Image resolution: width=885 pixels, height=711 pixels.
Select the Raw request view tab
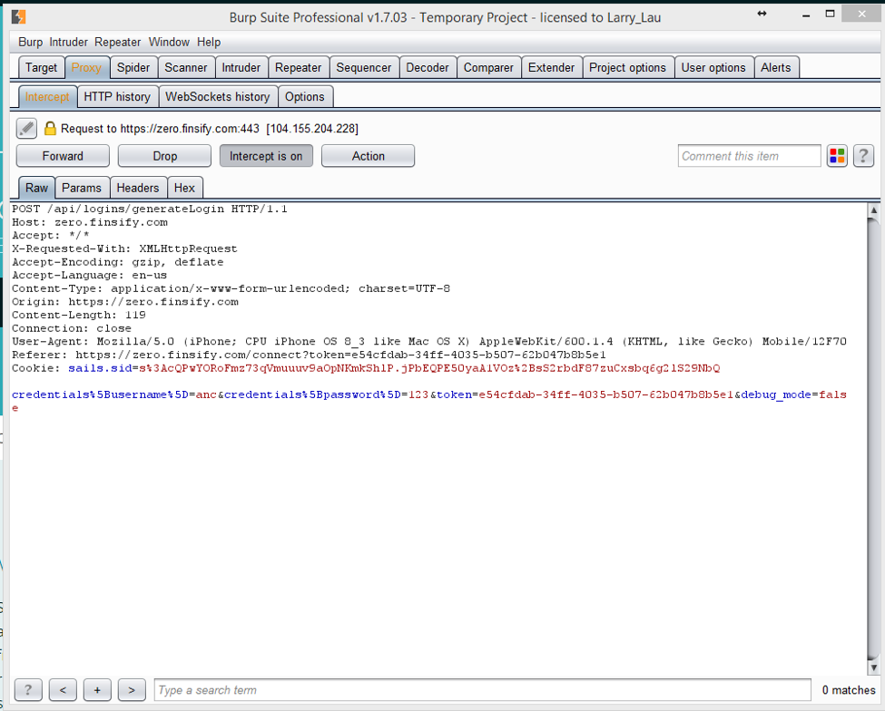(36, 188)
